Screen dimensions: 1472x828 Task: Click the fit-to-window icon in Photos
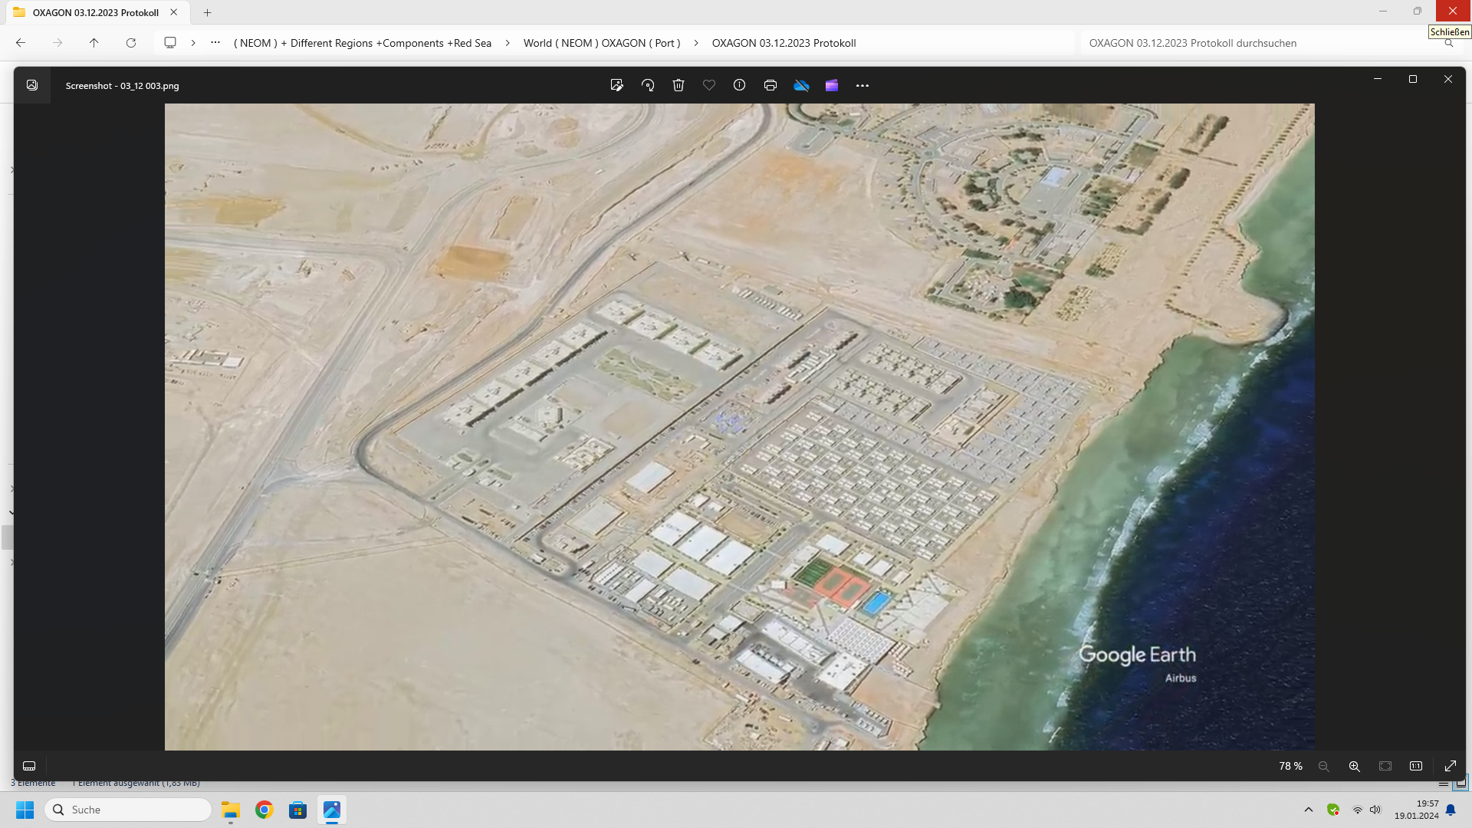tap(1385, 766)
